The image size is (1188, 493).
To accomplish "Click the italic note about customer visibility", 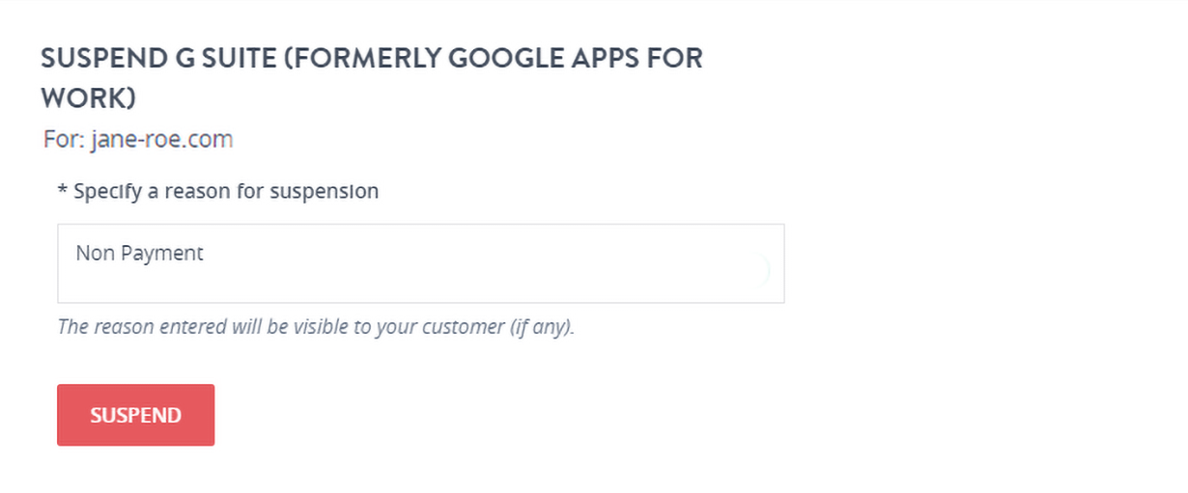I will pos(316,326).
